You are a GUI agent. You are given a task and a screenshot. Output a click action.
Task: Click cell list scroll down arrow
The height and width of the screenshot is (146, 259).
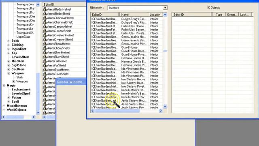[165, 106]
